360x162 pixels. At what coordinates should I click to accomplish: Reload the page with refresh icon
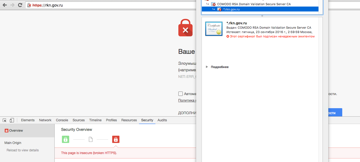[x=20, y=5]
